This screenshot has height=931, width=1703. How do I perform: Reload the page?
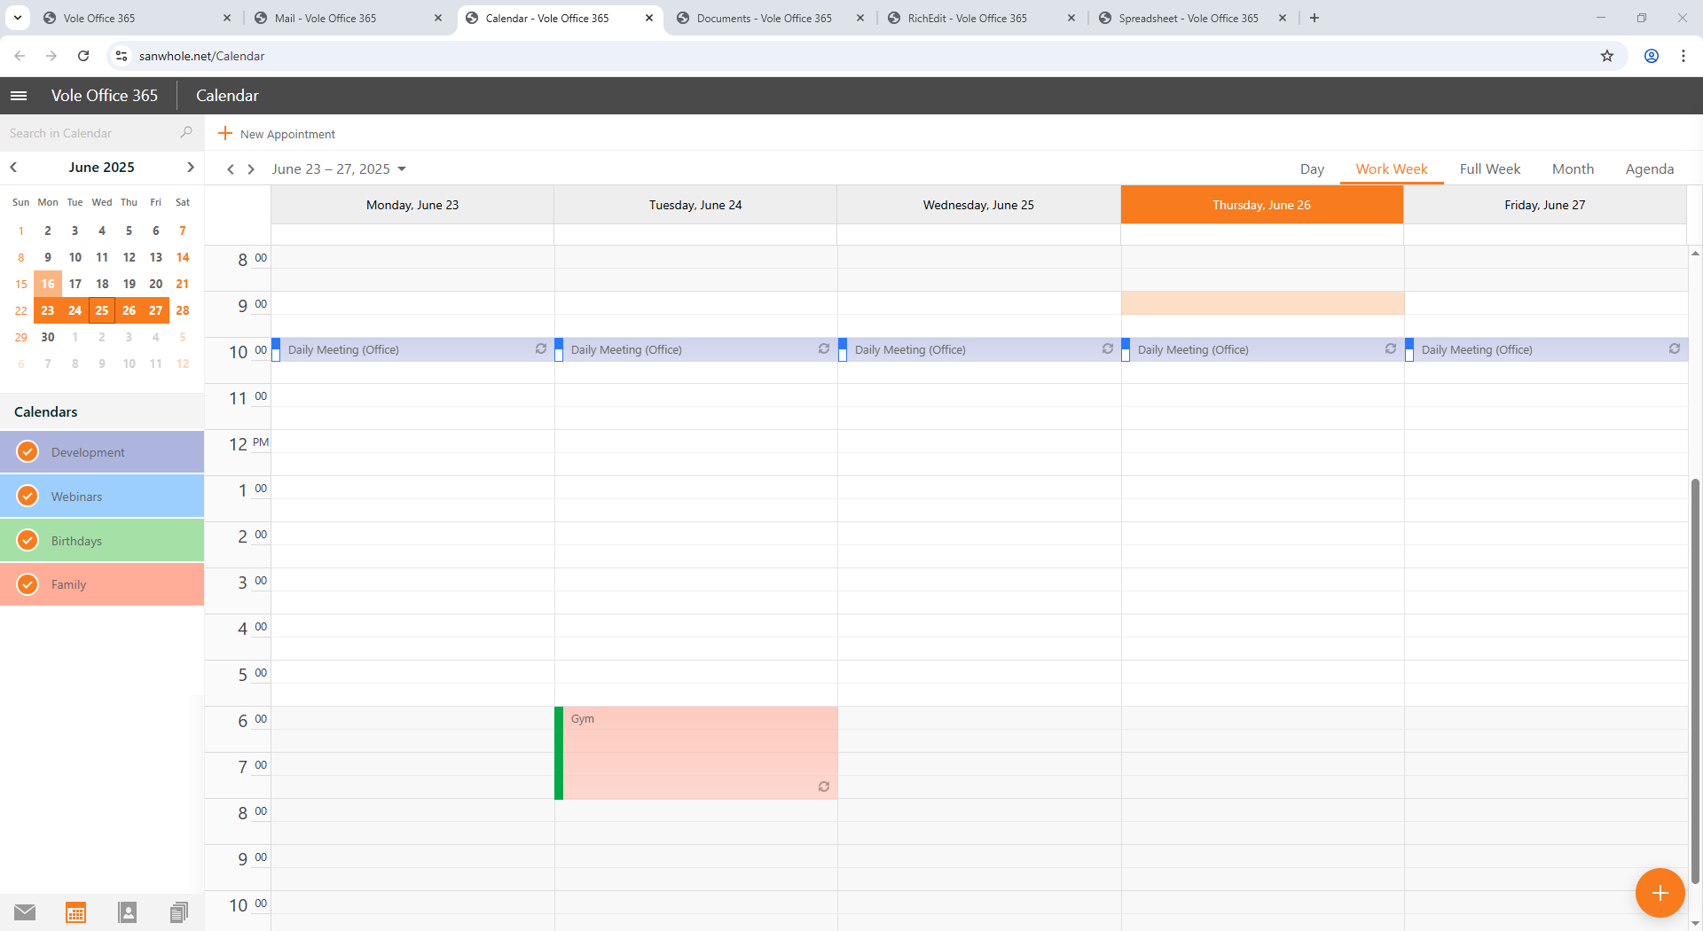coord(83,56)
